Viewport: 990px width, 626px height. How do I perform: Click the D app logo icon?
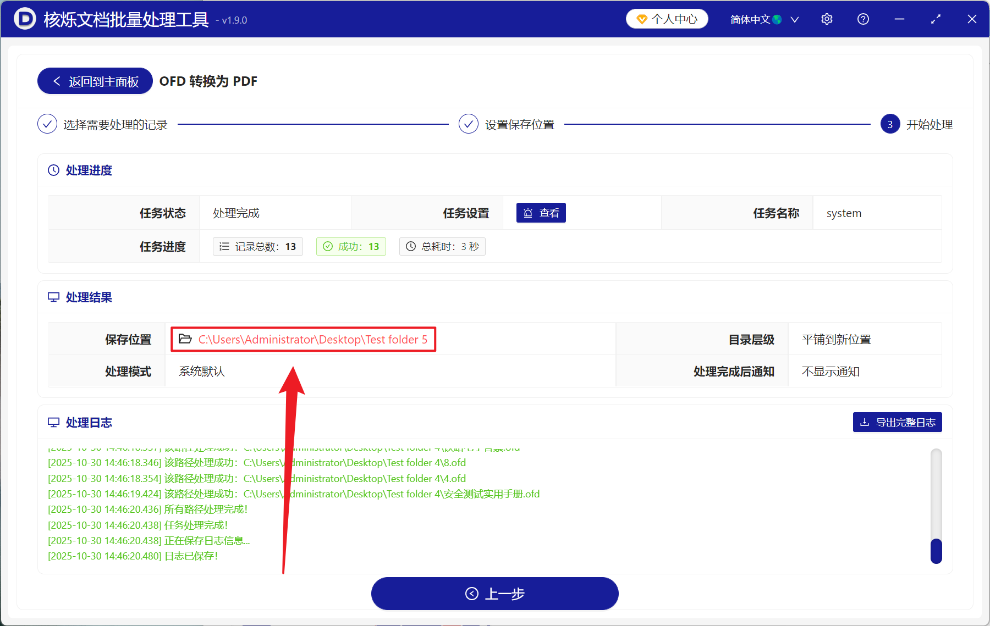[23, 19]
